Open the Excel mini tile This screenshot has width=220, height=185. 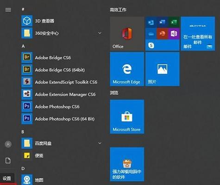(x=174, y=23)
